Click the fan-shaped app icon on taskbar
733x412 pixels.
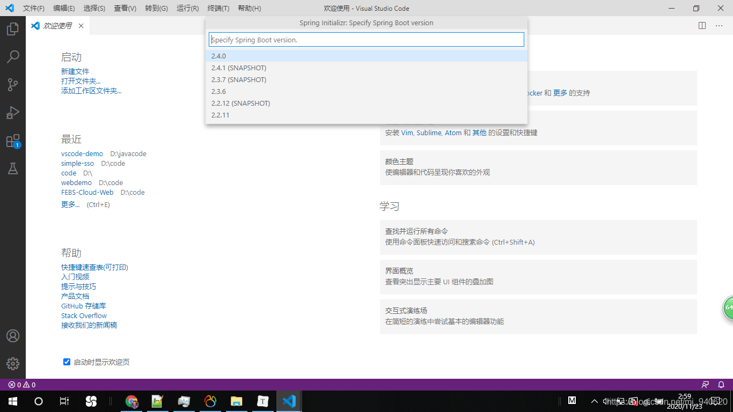point(91,401)
